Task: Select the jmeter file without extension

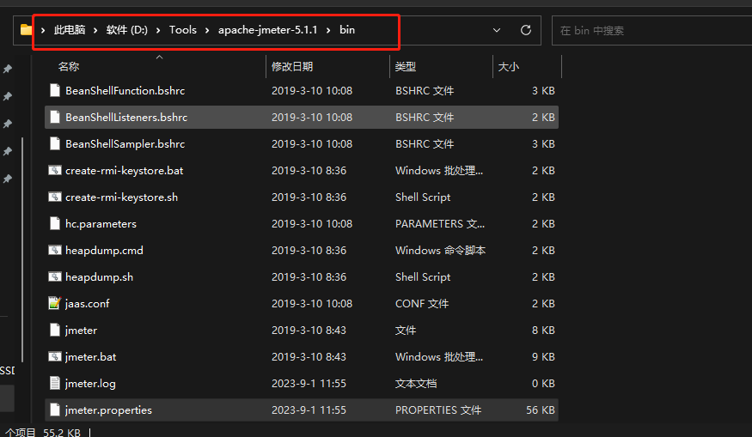Action: click(81, 331)
